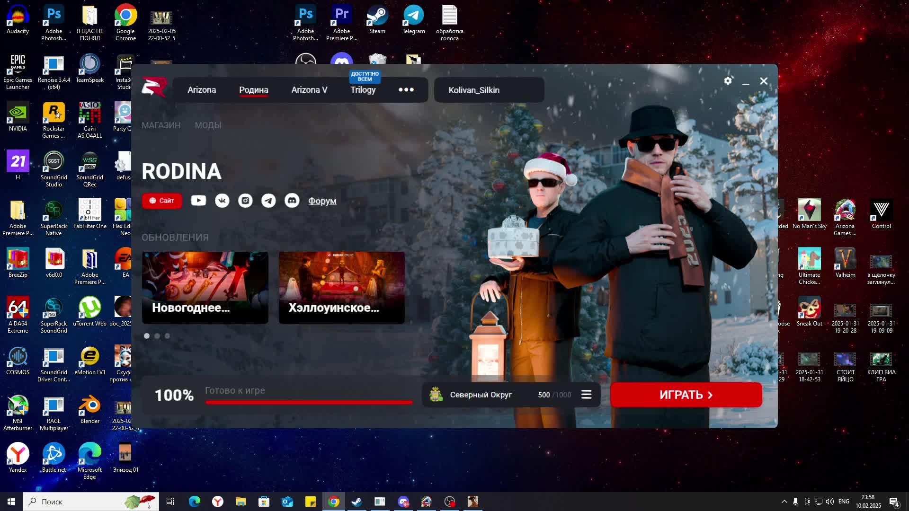Open the tray volume control

[829, 502]
